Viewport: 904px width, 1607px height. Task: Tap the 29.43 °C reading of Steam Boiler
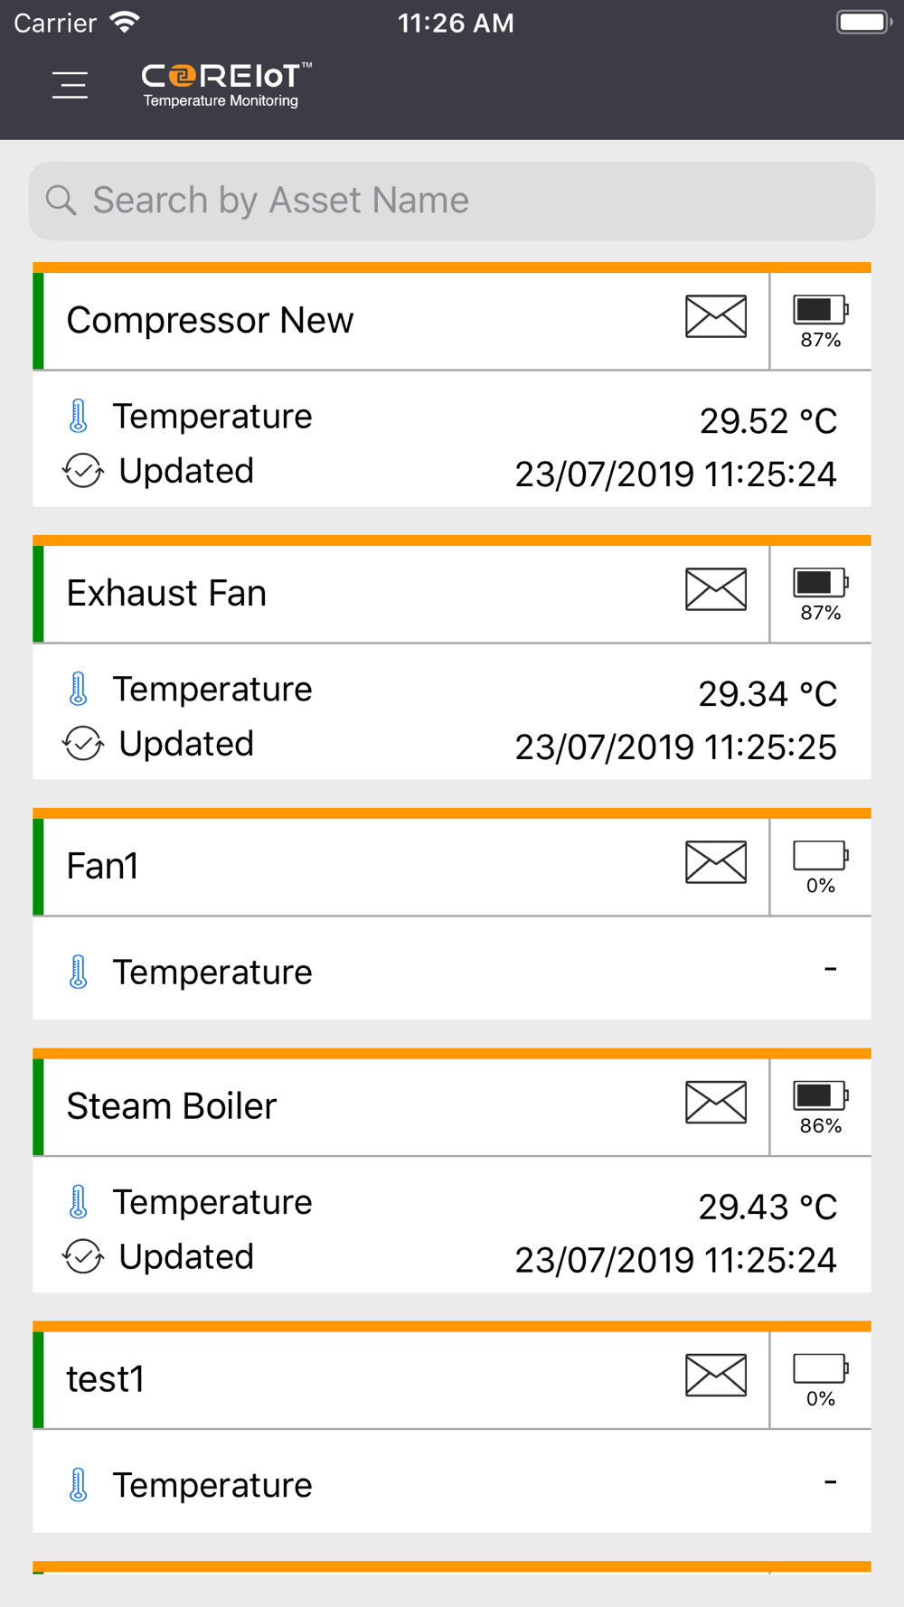click(x=767, y=1207)
